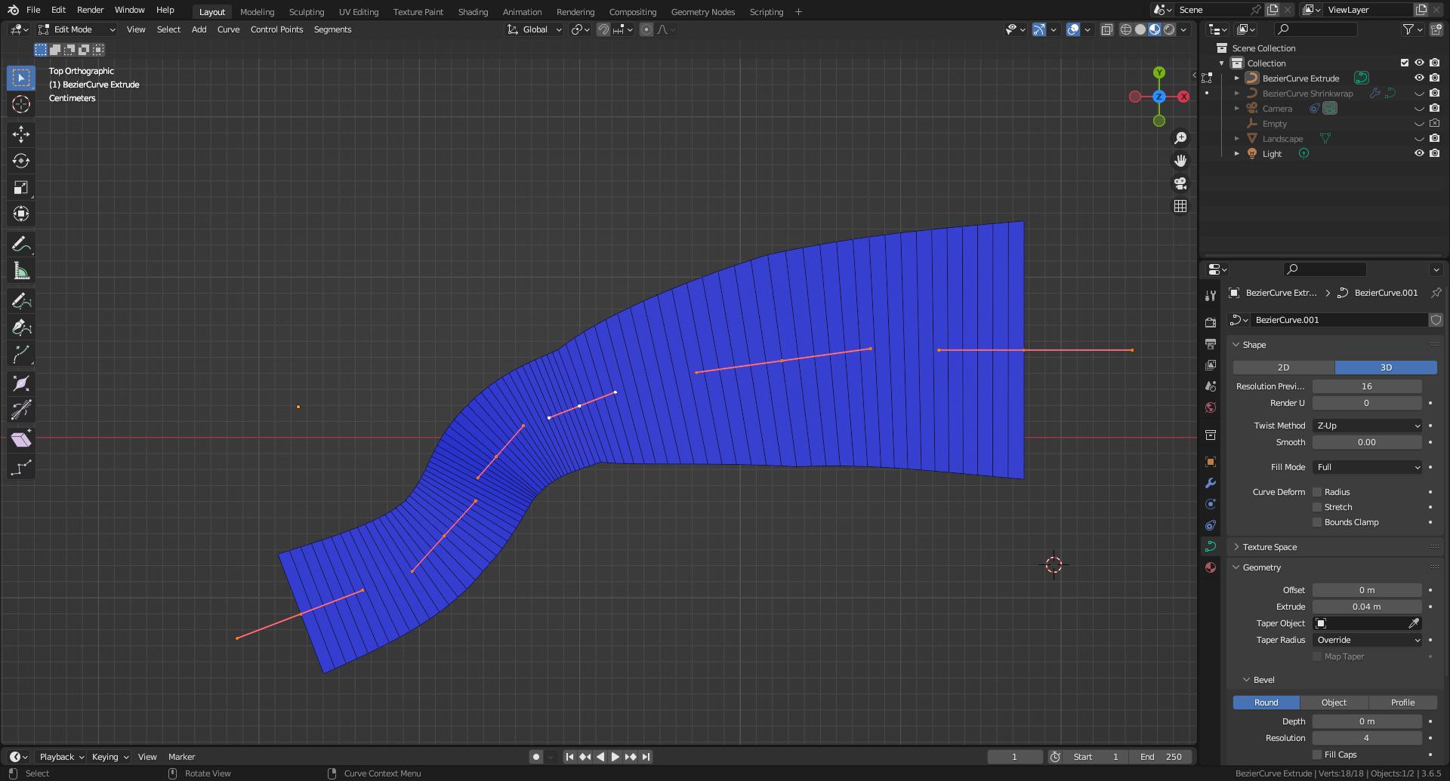Open the Render menu
Image resolution: width=1450 pixels, height=781 pixels.
point(90,10)
